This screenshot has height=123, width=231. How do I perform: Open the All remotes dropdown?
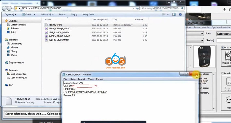click(x=224, y=34)
